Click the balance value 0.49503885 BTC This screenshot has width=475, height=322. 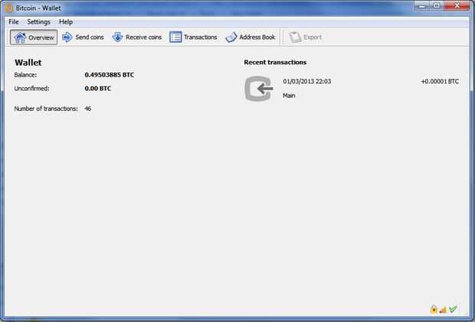(110, 75)
